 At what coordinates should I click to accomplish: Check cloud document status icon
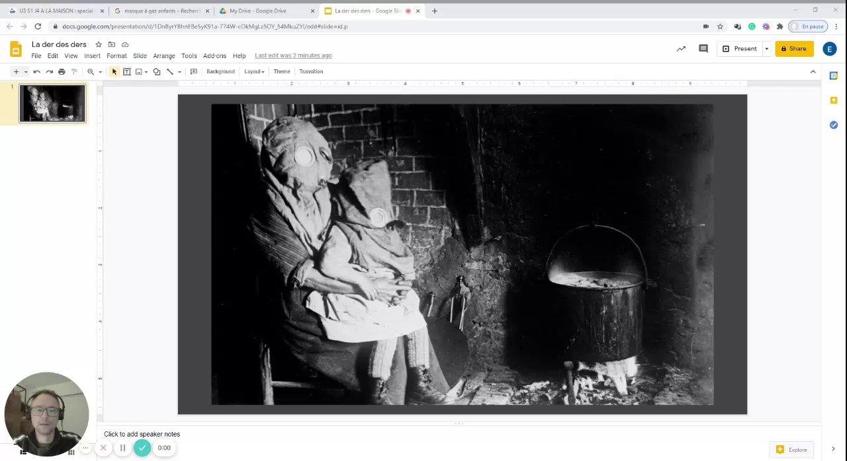125,44
